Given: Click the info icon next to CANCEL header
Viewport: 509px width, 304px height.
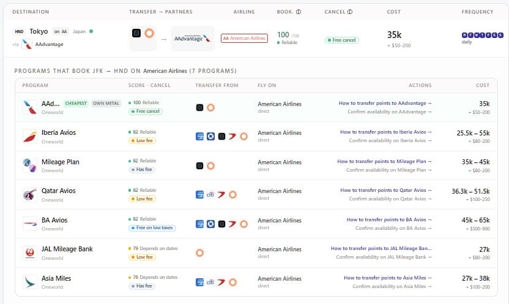Looking at the screenshot, I should tap(350, 12).
